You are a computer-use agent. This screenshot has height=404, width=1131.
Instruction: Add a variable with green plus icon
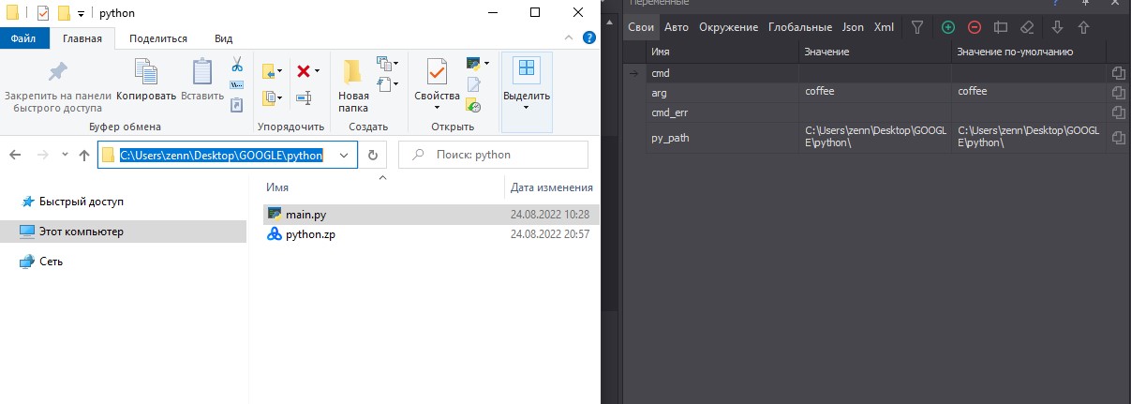point(948,27)
